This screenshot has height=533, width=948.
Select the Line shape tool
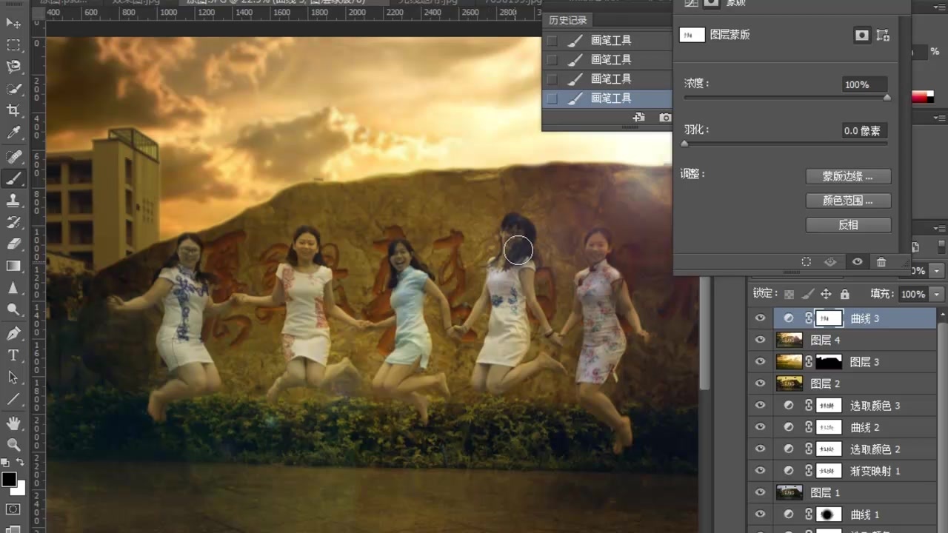13,400
